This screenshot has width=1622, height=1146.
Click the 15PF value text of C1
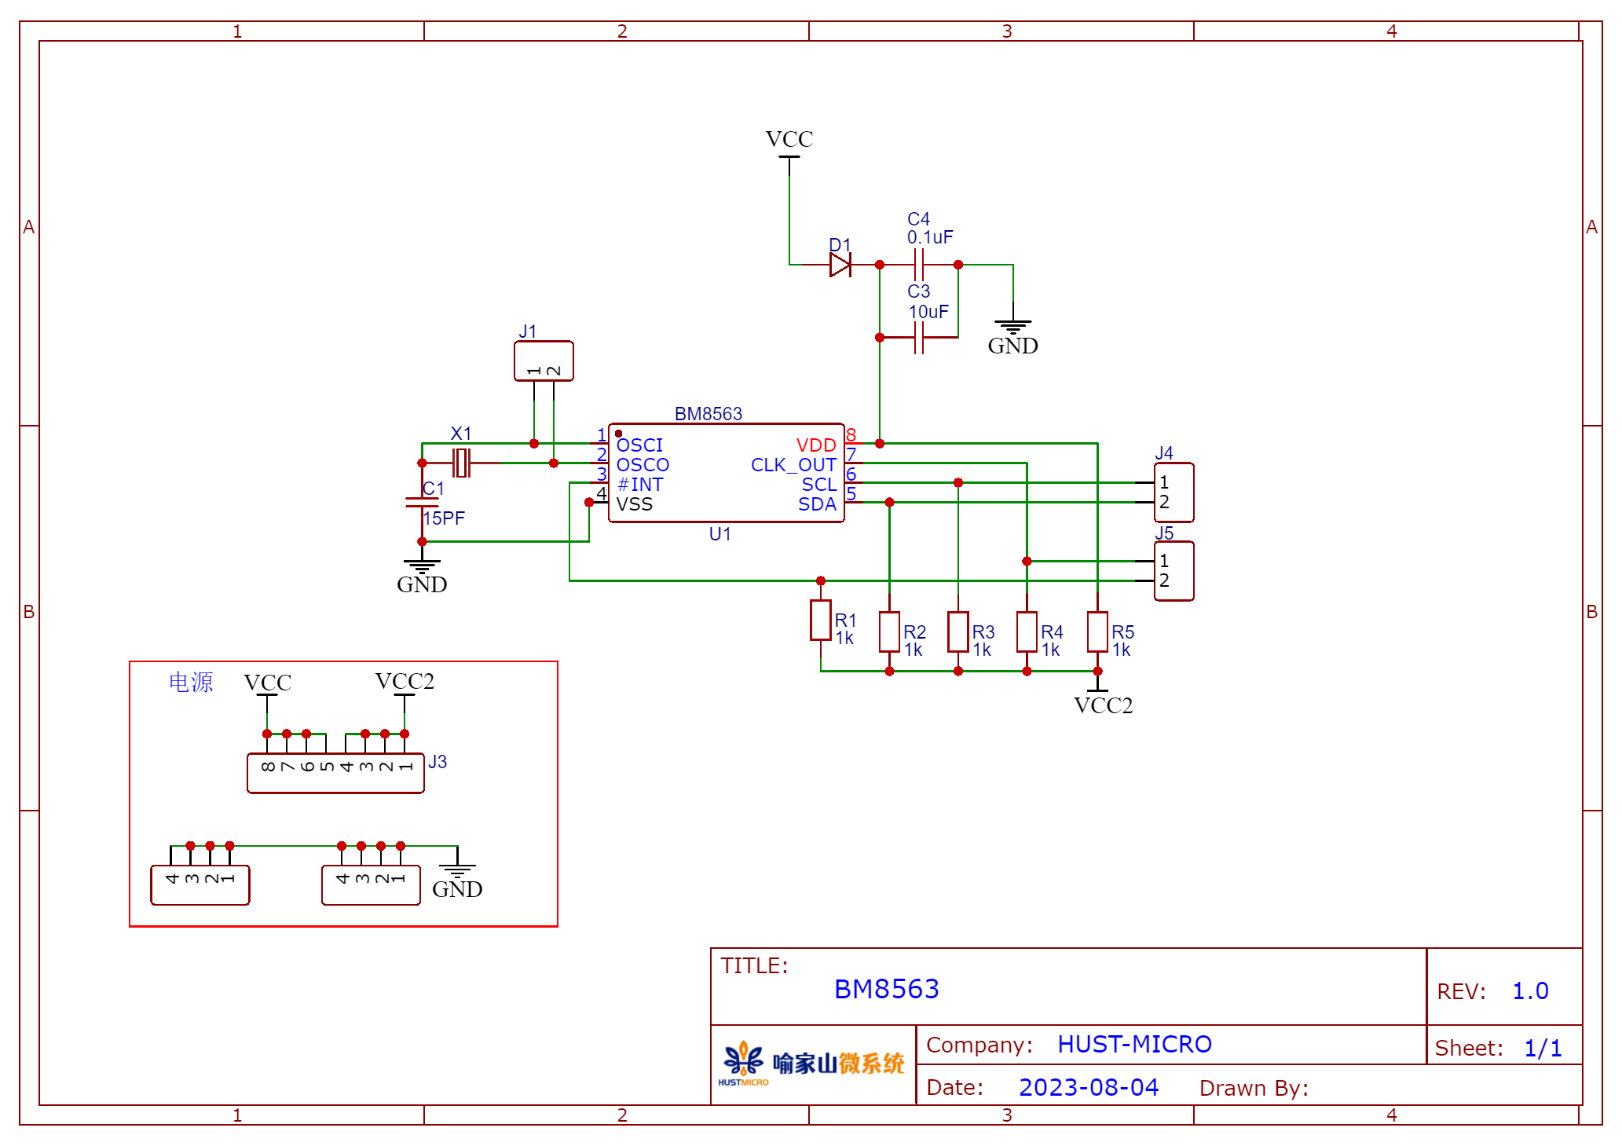coord(444,518)
